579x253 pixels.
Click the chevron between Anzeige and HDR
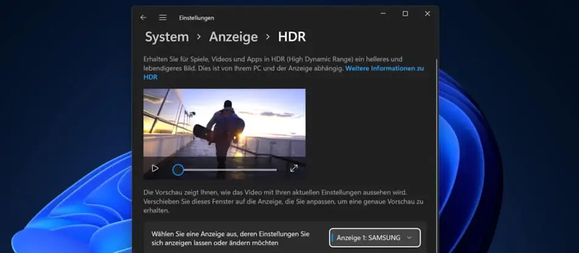[268, 38]
